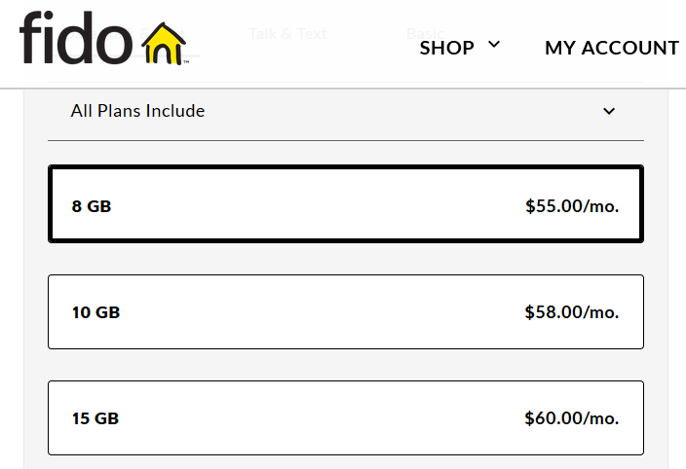
Task: Switch to the faded Talk & Text tab
Action: pos(287,33)
